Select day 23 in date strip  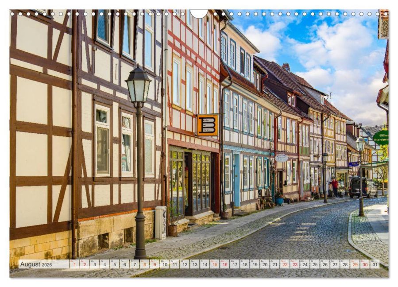click(295, 264)
